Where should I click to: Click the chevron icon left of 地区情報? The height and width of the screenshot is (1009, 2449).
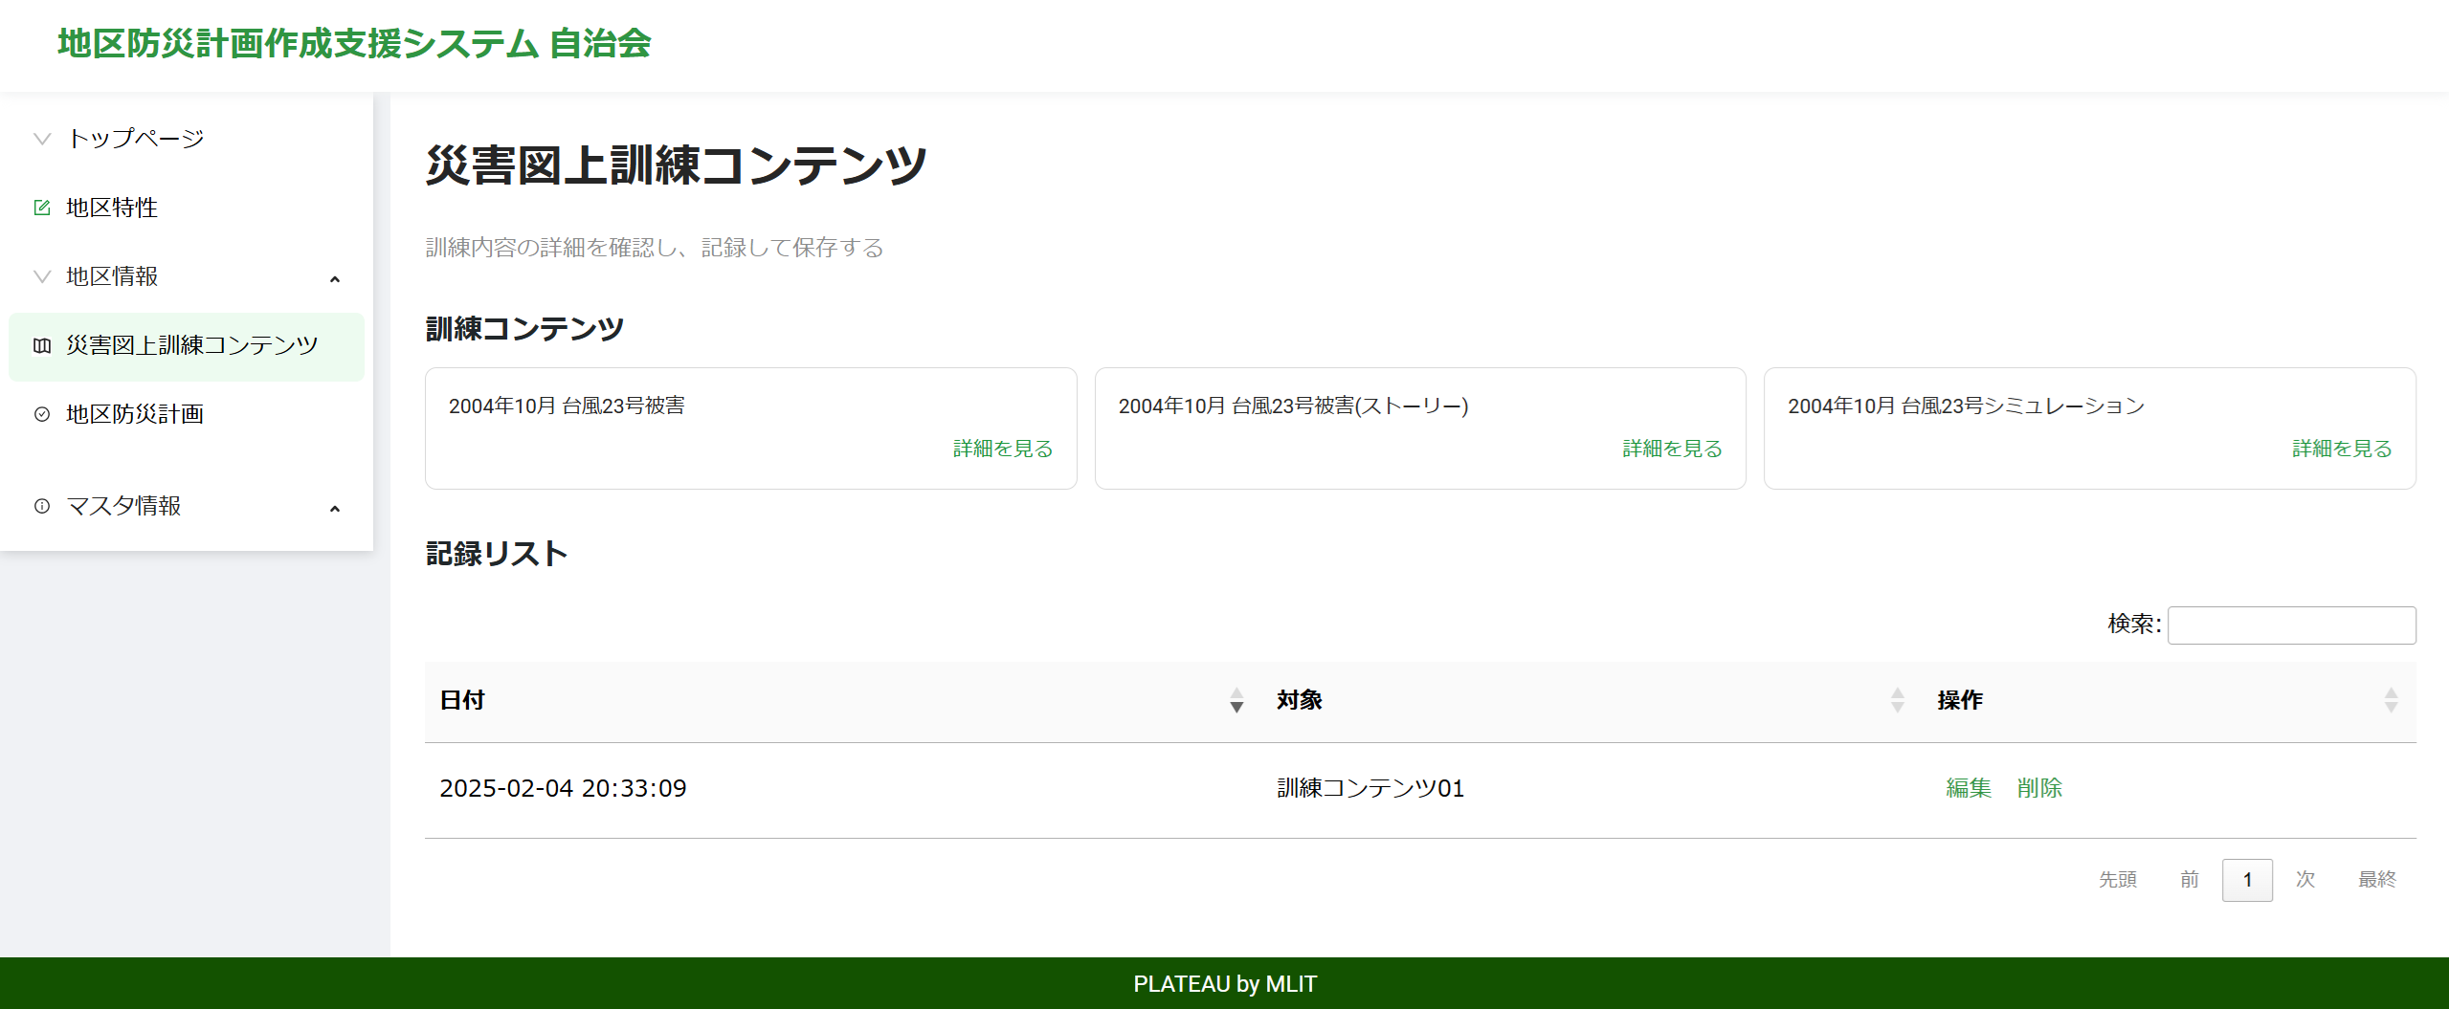tap(42, 276)
